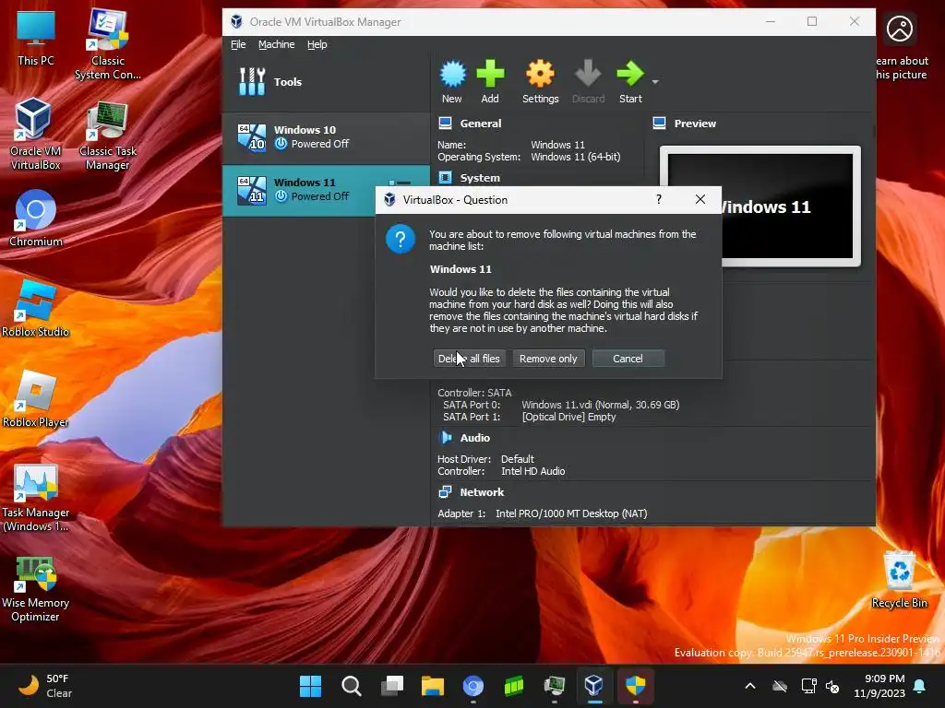Select Wise Memory Optimizer desktop shortcut
This screenshot has width=945, height=708.
point(36,588)
